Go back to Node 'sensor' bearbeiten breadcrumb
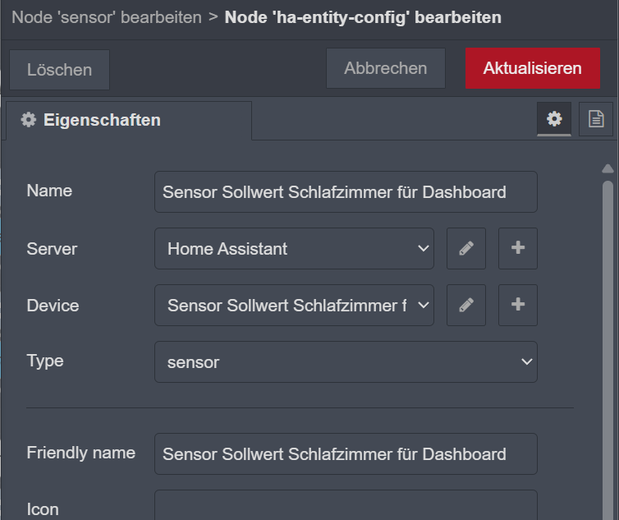619x520 pixels. [x=106, y=17]
